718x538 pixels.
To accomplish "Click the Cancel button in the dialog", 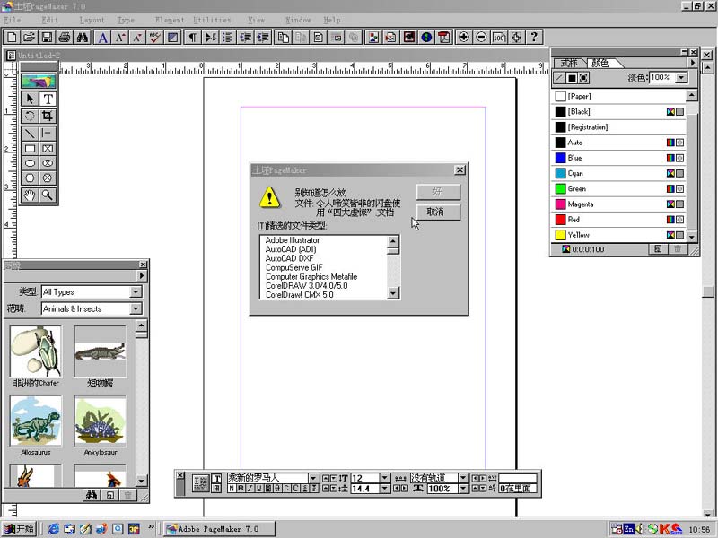I will [438, 212].
